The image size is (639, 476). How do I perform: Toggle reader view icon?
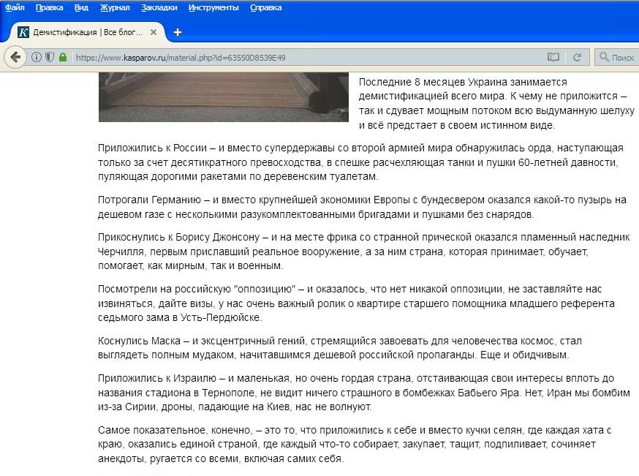point(553,58)
